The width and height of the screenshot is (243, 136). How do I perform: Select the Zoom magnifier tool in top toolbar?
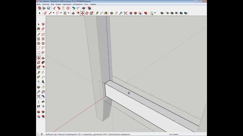click(x=121, y=13)
